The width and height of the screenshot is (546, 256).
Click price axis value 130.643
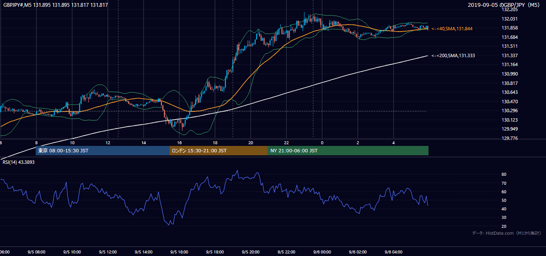coord(509,93)
